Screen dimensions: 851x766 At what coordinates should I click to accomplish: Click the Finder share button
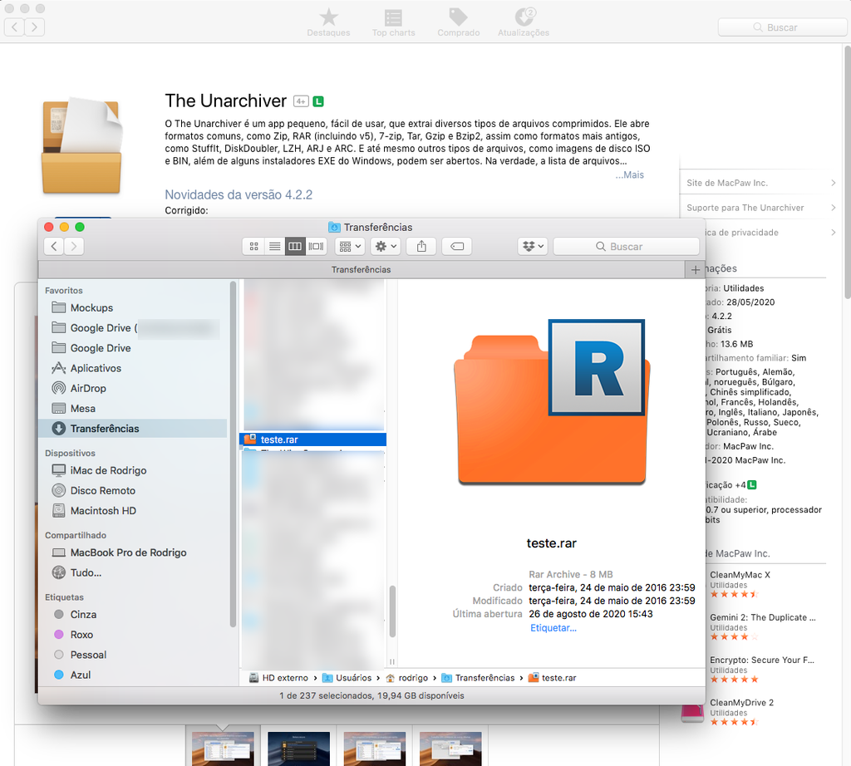[x=421, y=246]
